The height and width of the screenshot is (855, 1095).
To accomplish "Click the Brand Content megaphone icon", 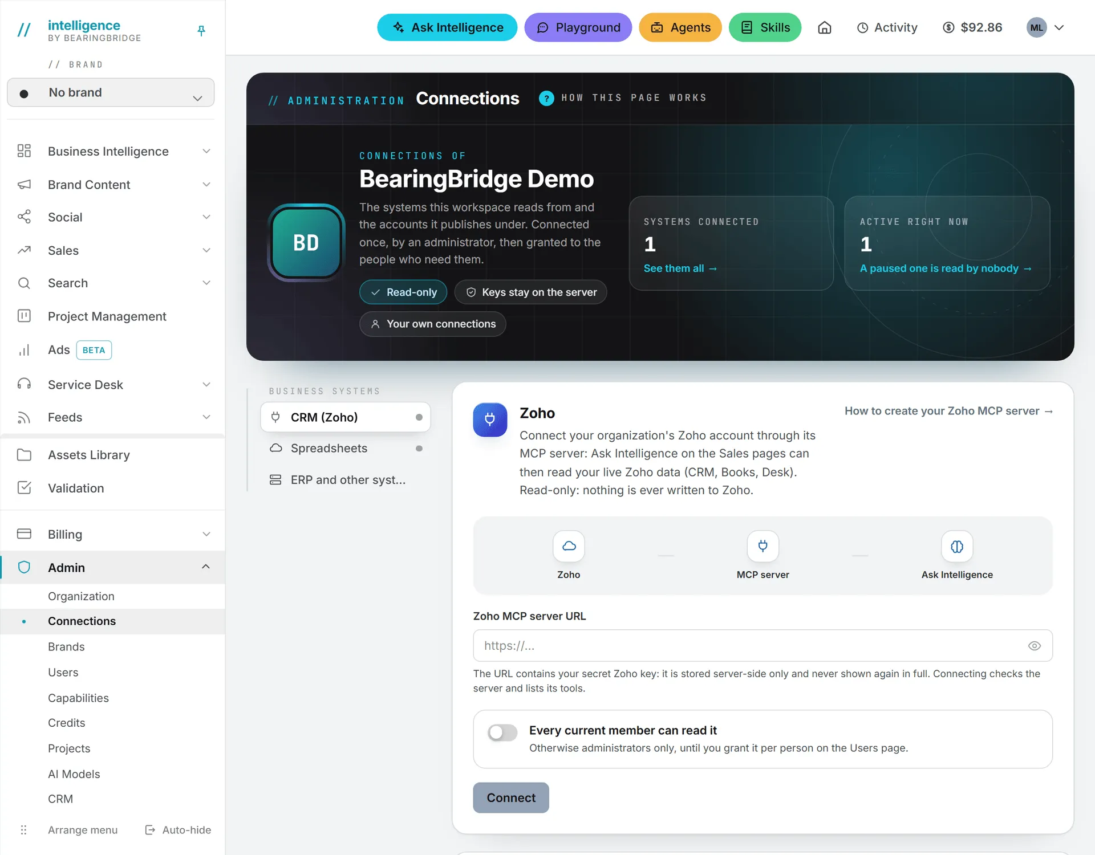I will tap(24, 184).
